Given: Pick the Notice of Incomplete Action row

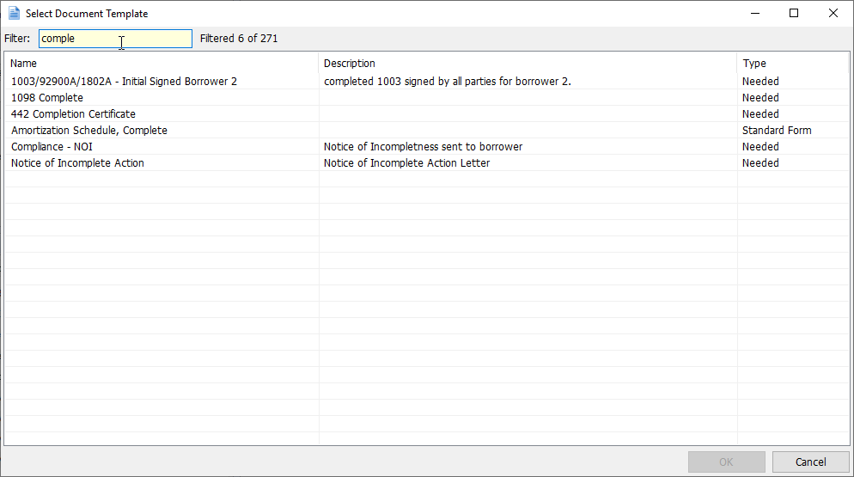Looking at the screenshot, I should (x=426, y=163).
